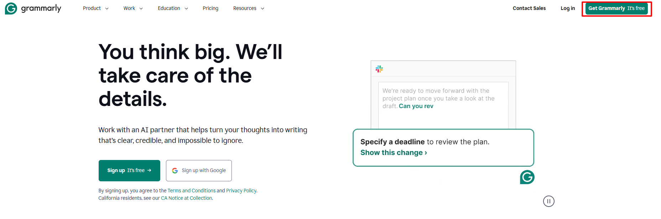661x219 pixels.
Task: Click the Google icon on the sign-up button
Action: 175,170
